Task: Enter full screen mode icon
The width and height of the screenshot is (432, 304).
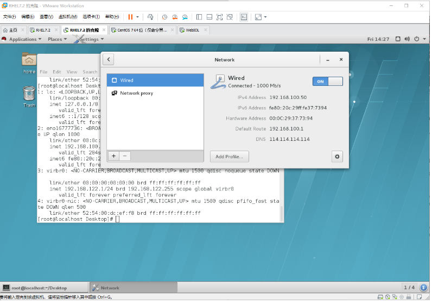Action: click(x=220, y=17)
